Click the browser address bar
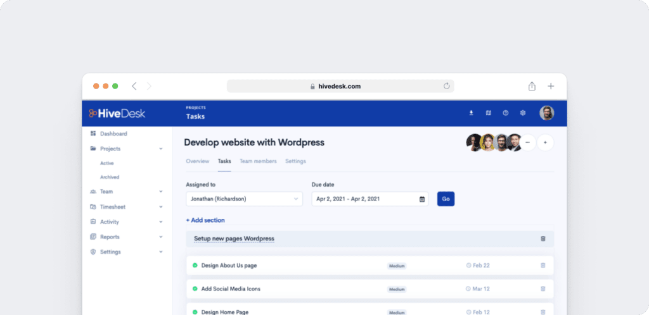 click(x=340, y=86)
